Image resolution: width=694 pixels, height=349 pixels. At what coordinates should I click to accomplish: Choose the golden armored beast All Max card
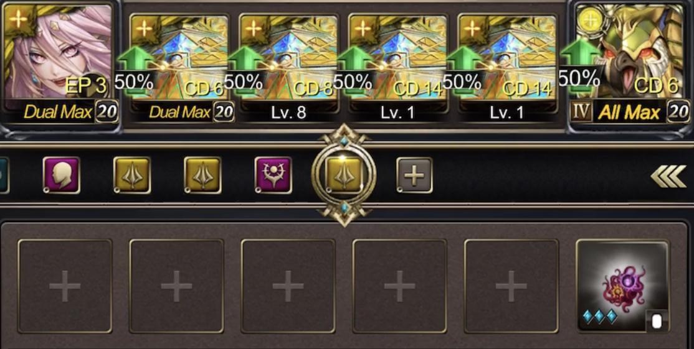(x=630, y=63)
